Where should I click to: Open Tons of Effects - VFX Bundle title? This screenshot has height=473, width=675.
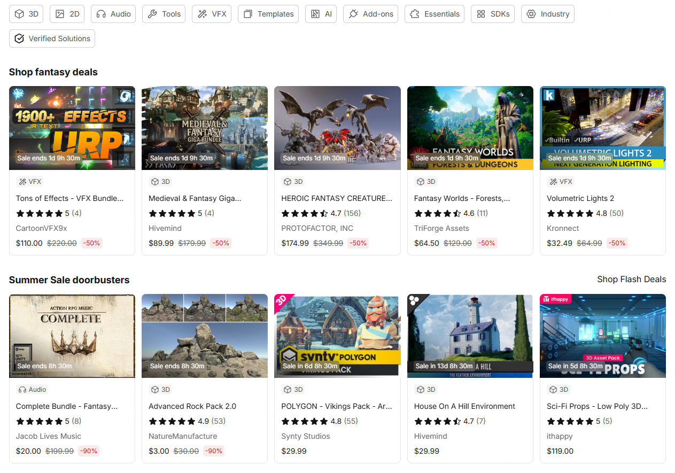coord(70,198)
